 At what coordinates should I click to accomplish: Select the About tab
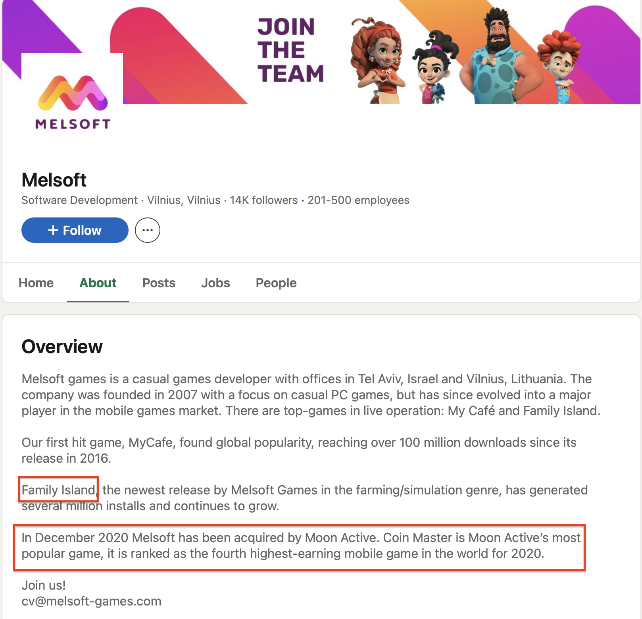point(98,283)
